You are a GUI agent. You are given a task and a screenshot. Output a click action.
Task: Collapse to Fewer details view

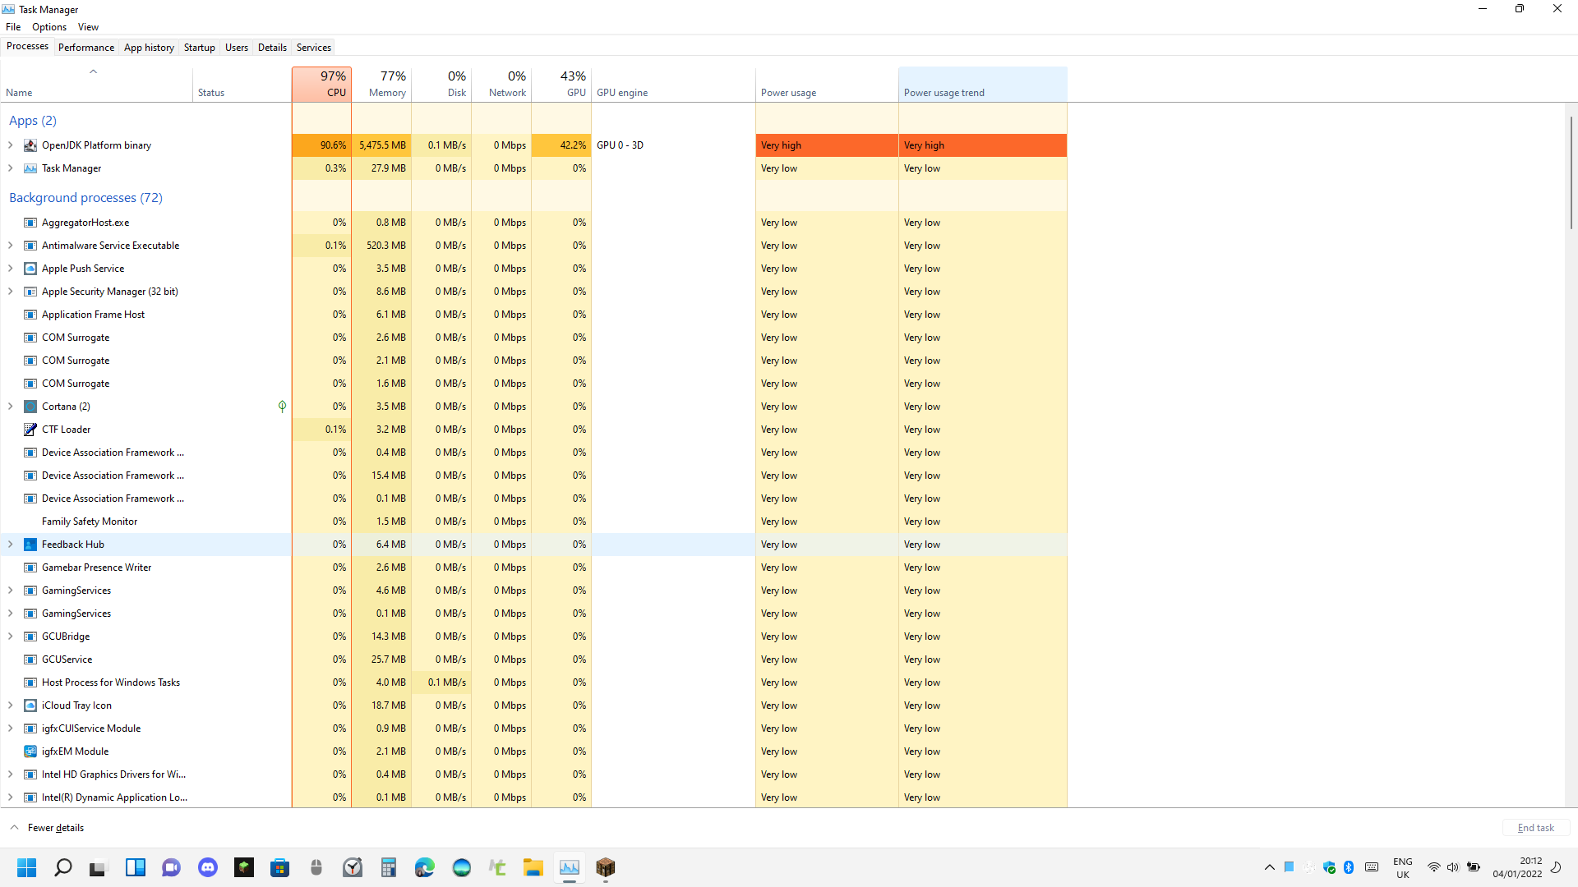[x=55, y=828]
